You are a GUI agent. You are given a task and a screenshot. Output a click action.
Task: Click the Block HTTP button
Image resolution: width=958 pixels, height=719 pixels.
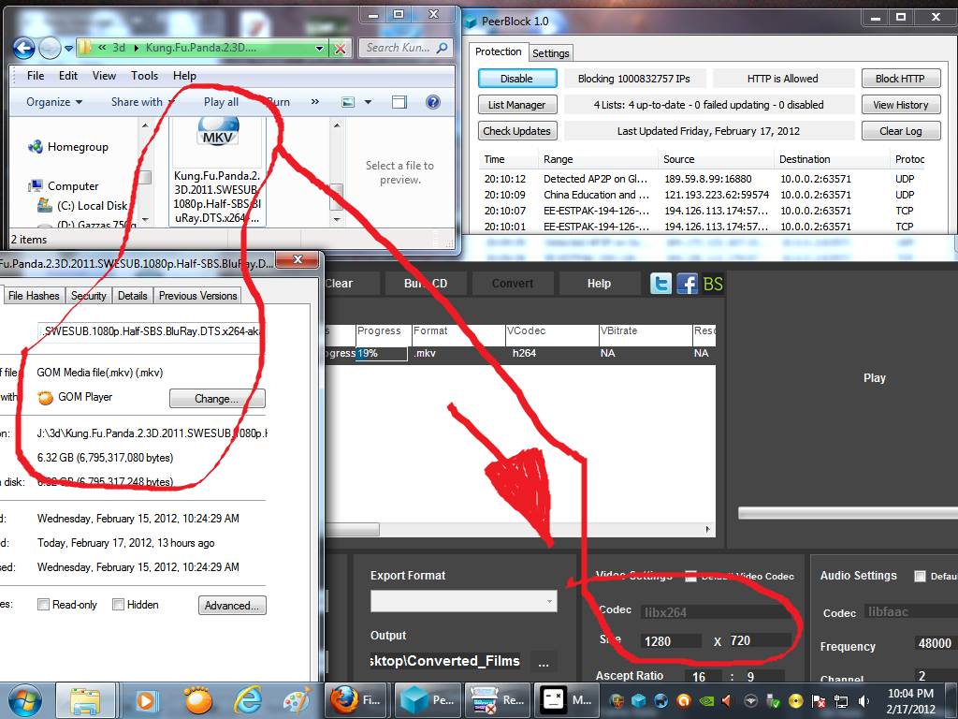point(899,79)
